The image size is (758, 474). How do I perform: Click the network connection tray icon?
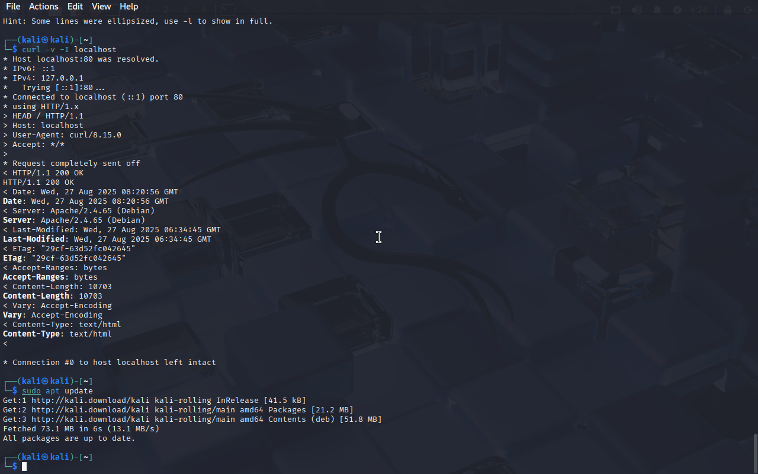(x=616, y=9)
